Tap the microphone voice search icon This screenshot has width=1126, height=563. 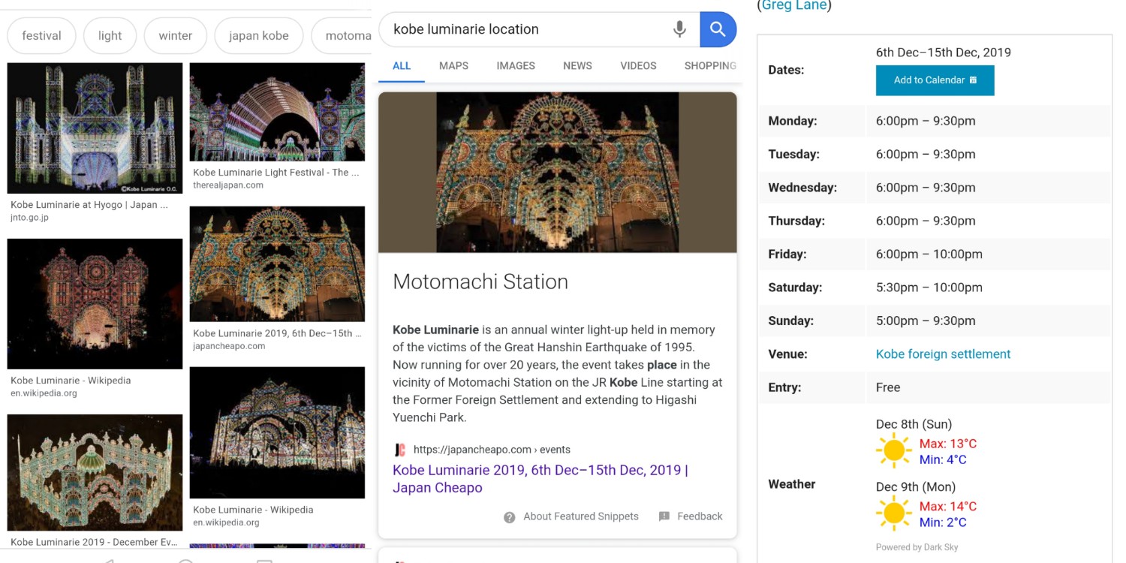[679, 29]
